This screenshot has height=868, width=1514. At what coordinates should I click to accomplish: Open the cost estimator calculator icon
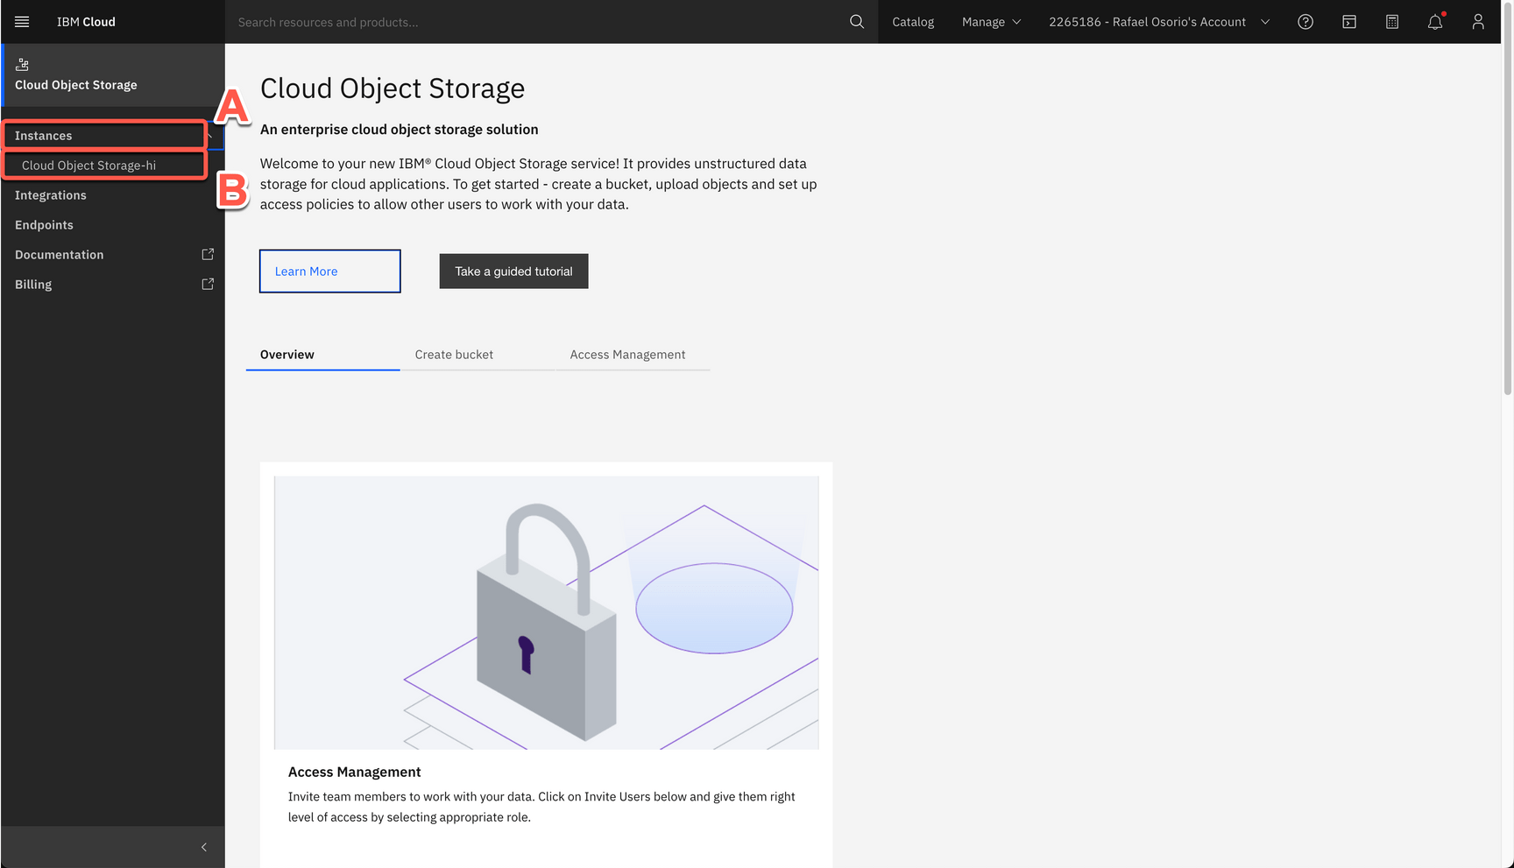point(1391,22)
